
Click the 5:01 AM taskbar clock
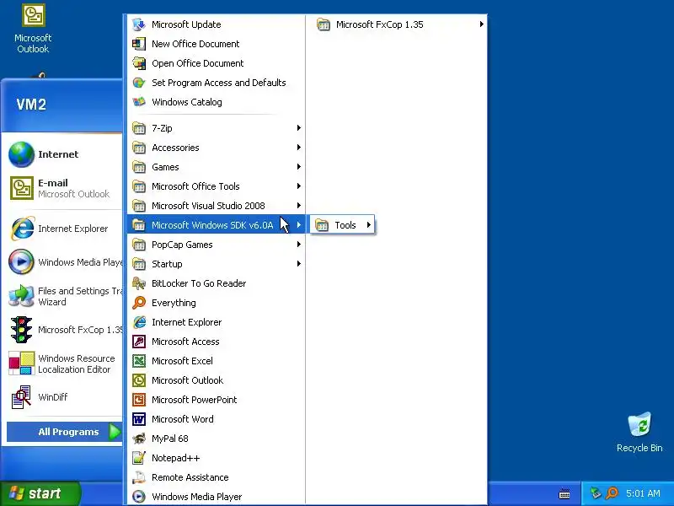(x=643, y=493)
